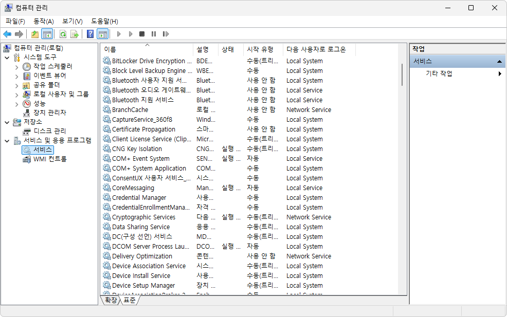
Task: Select 컴퓨터 관리(로컬) root node
Action: click(x=38, y=48)
